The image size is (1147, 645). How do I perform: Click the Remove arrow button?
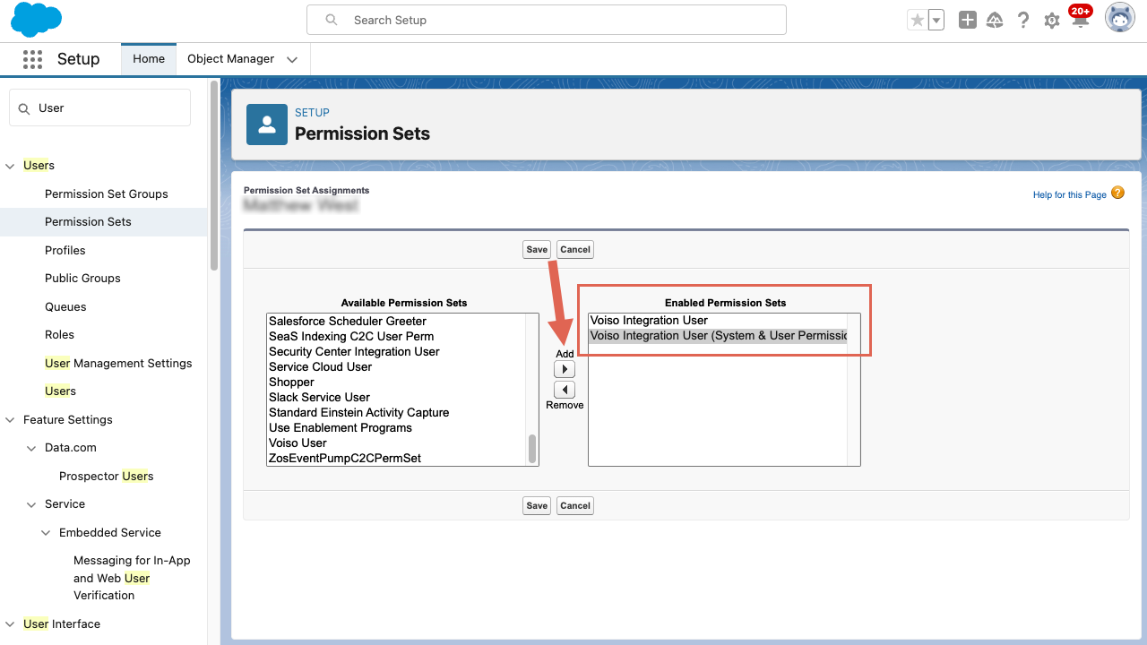click(x=565, y=390)
